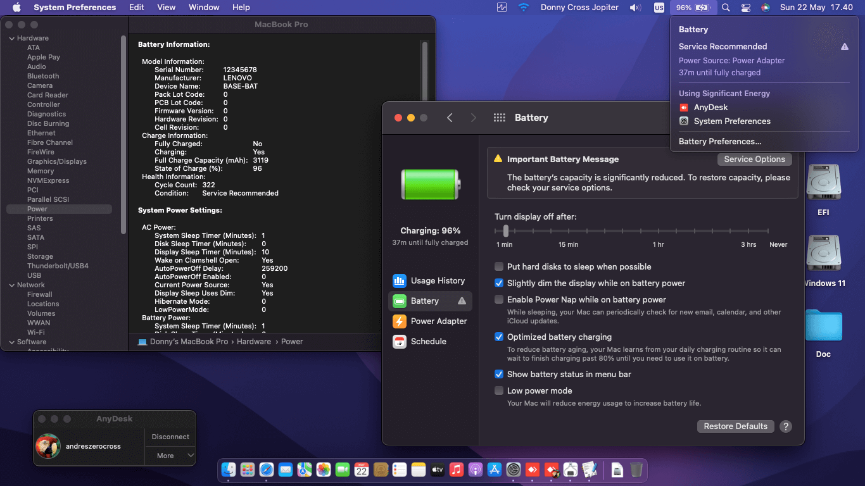Open the Apple menu
The width and height of the screenshot is (865, 486).
[16, 8]
